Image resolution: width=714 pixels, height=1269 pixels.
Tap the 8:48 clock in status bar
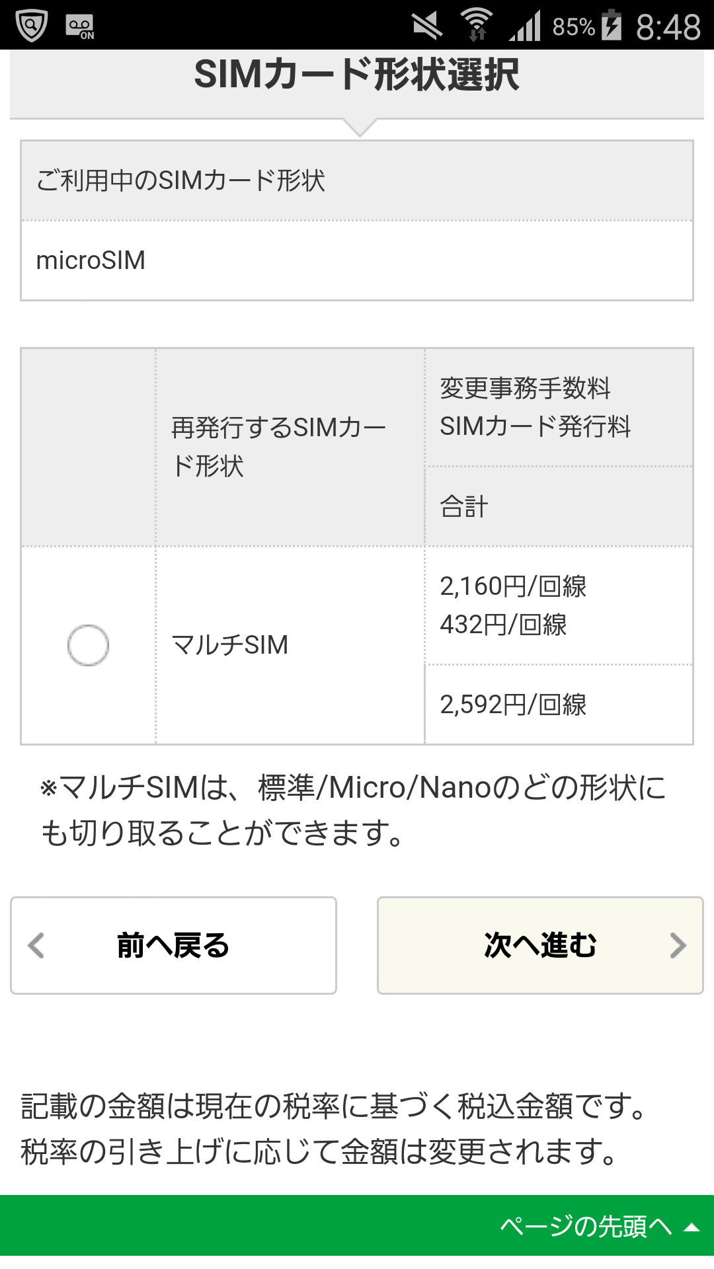668,27
